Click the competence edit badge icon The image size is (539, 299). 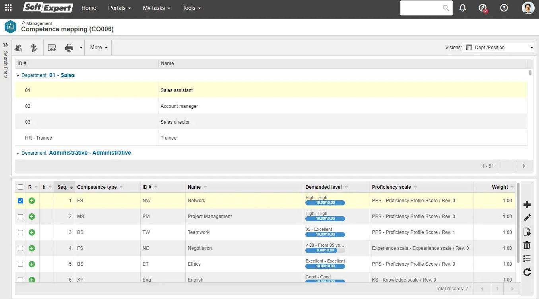(x=34, y=47)
